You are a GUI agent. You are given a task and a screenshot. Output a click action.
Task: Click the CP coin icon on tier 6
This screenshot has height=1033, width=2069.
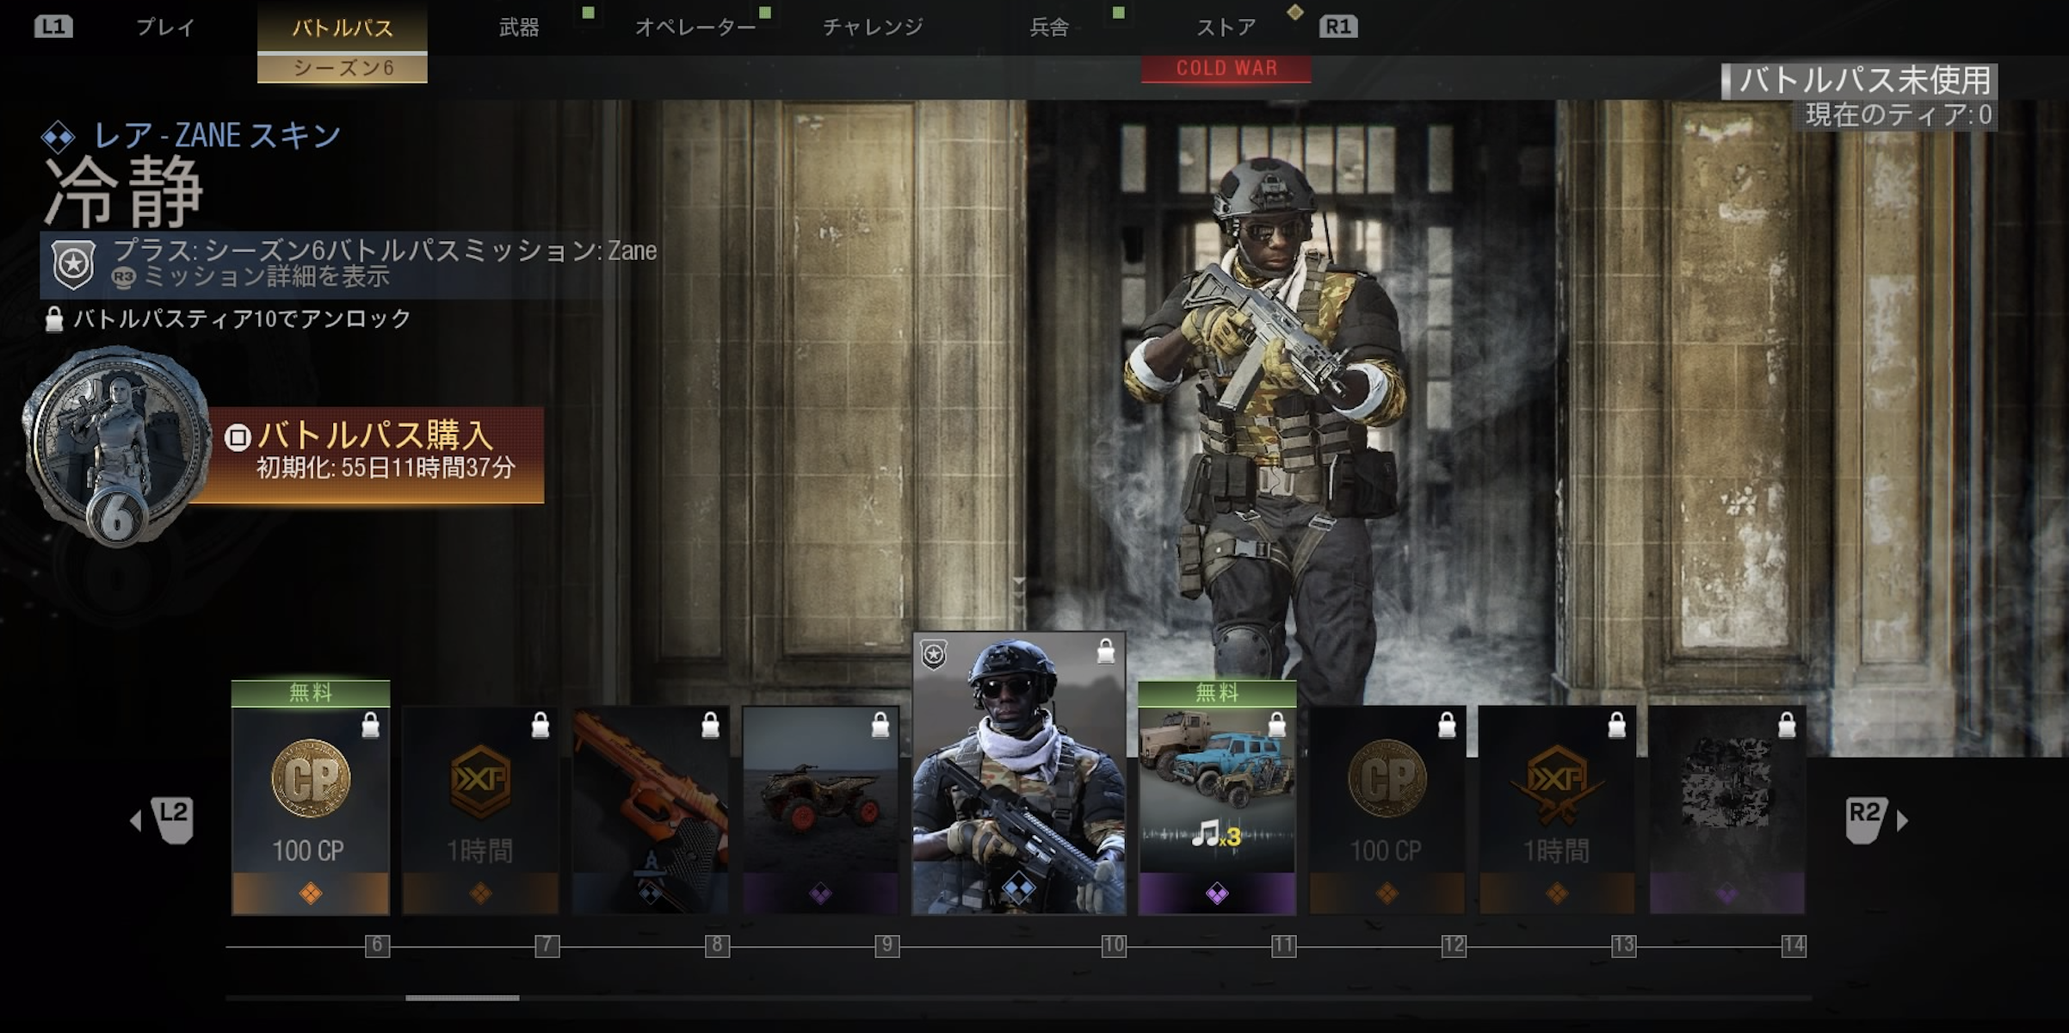[311, 778]
